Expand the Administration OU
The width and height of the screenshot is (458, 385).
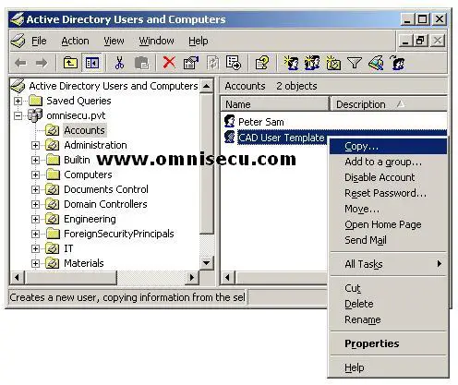click(x=35, y=145)
